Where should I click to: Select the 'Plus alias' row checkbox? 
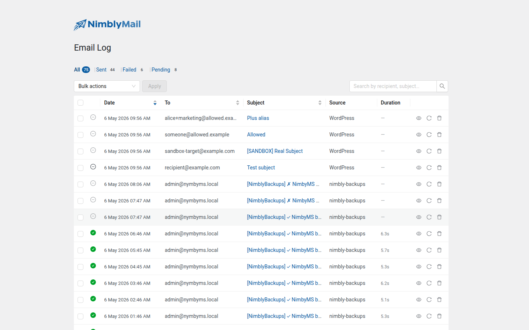[80, 118]
